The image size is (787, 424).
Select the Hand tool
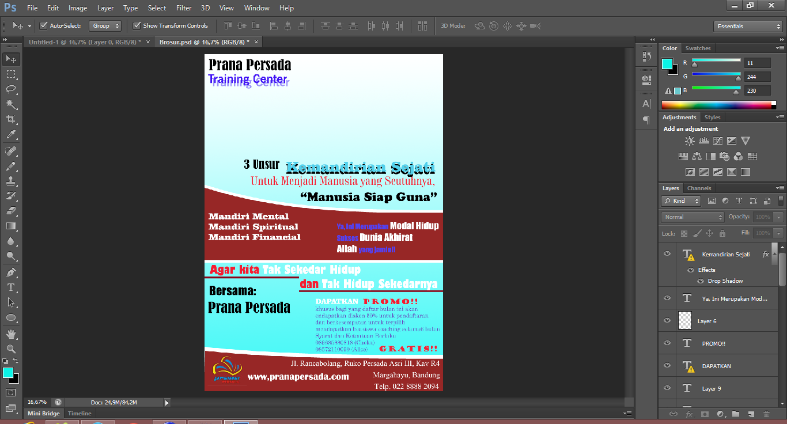pyautogui.click(x=10, y=334)
